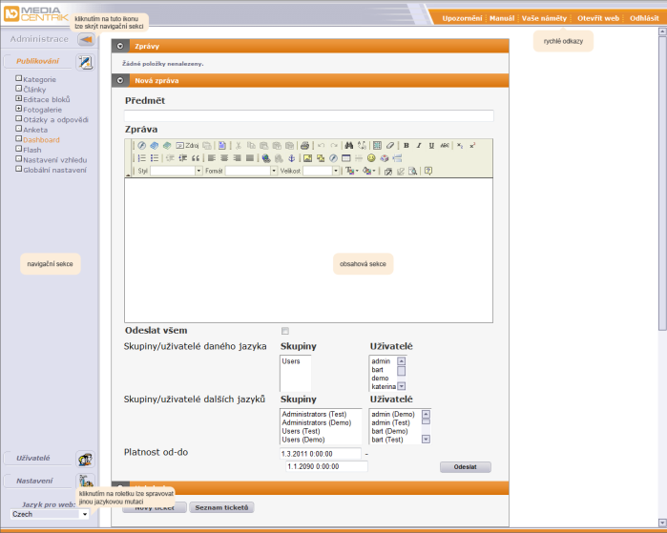Select Users in the Skupiny list
Screen dimensions: 667x533
coord(291,361)
